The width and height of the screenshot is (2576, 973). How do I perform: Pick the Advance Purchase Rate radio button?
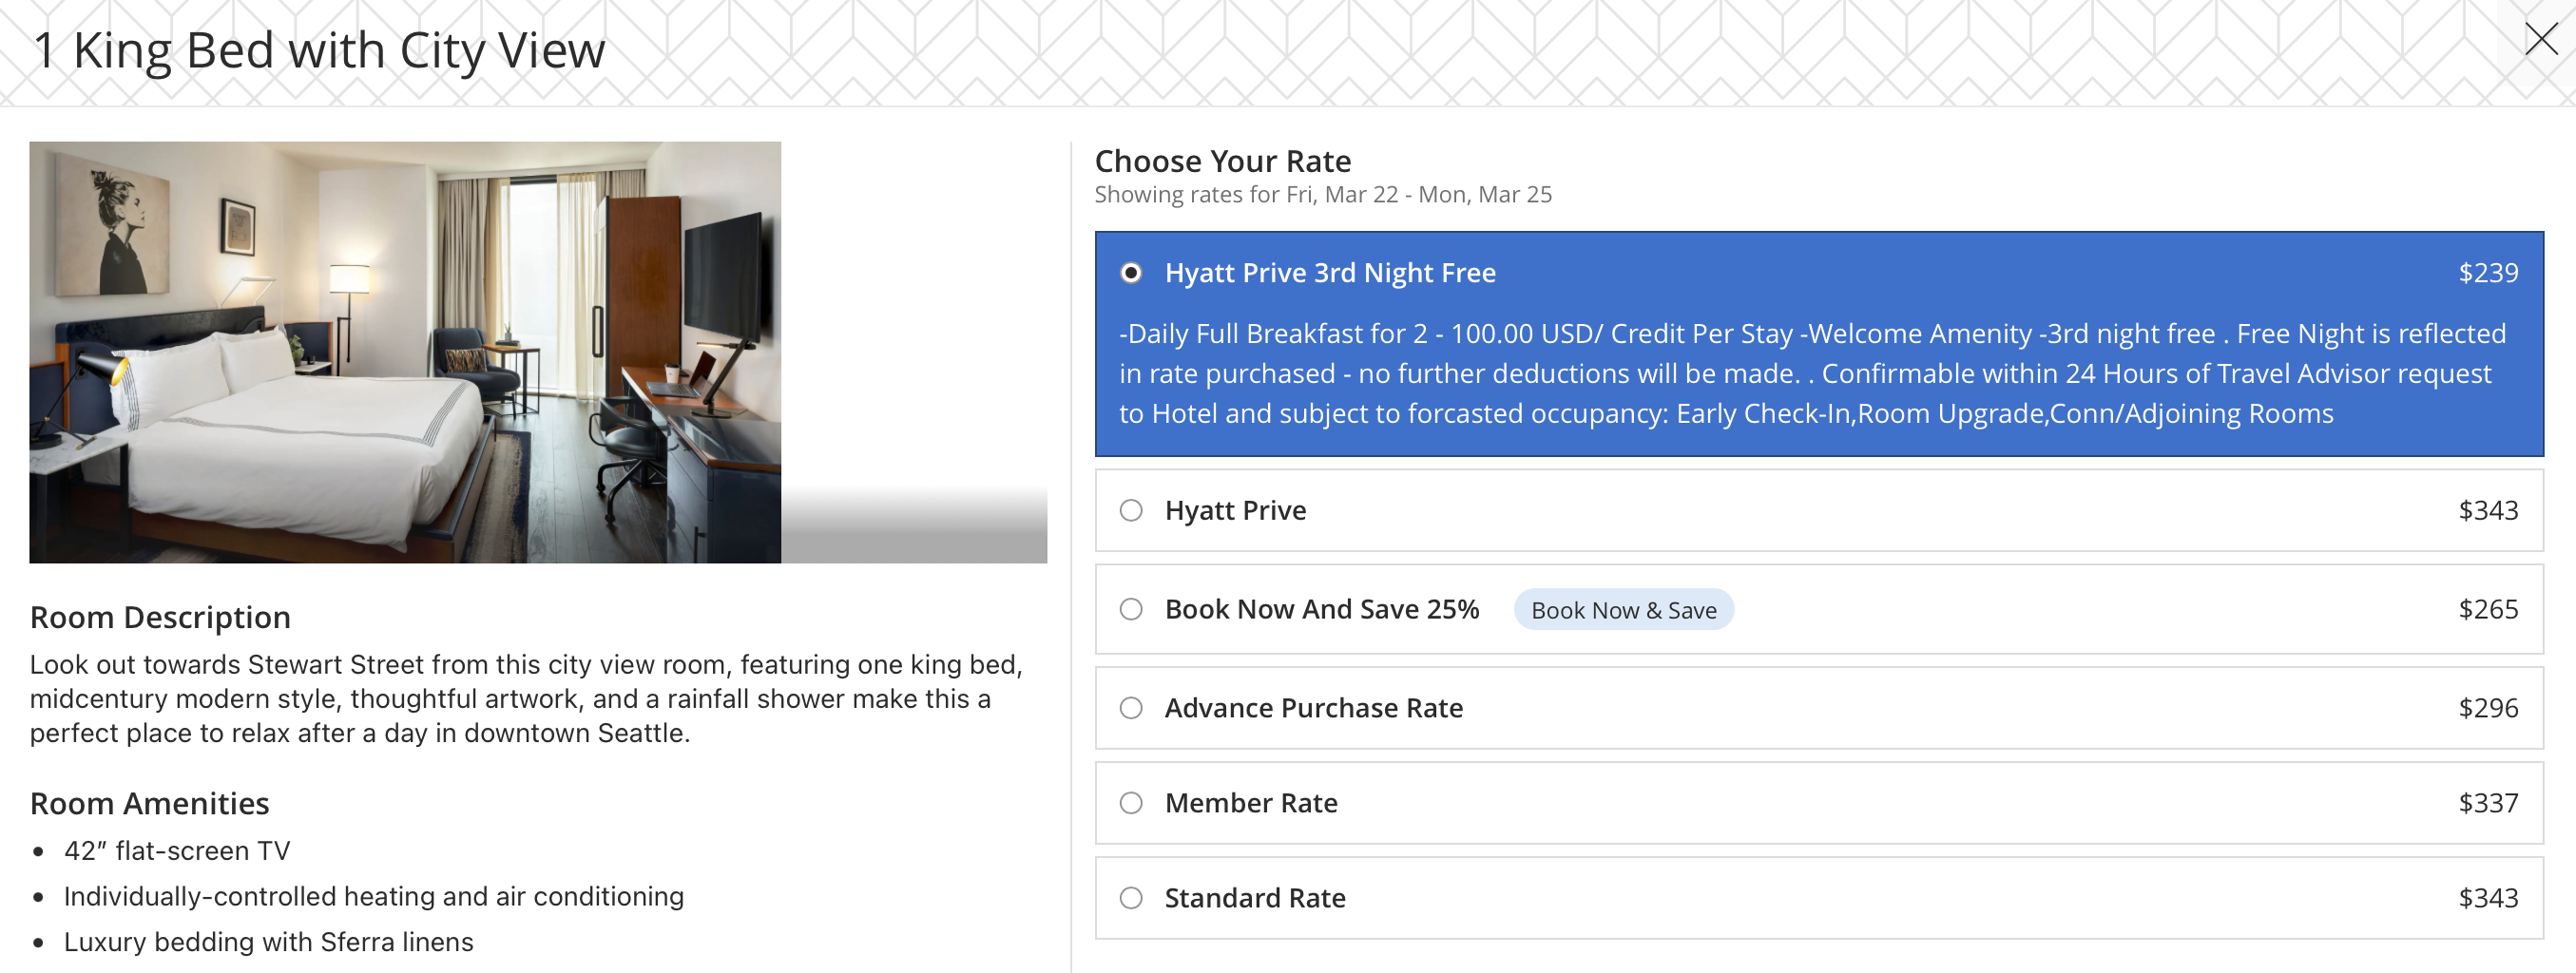[x=1131, y=708]
